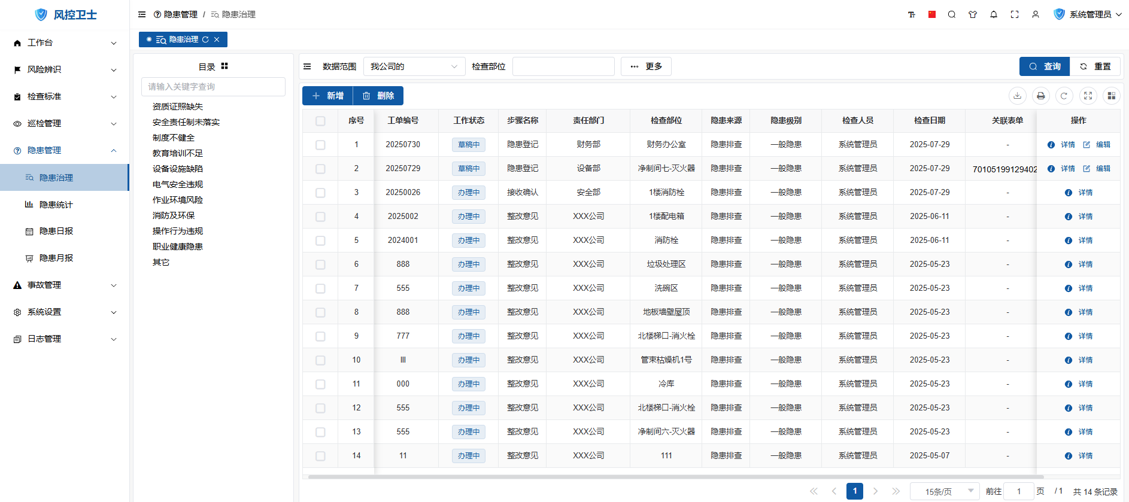This screenshot has height=502, width=1129.
Task: Open the 15条/页 page size dropdown
Action: (x=944, y=491)
